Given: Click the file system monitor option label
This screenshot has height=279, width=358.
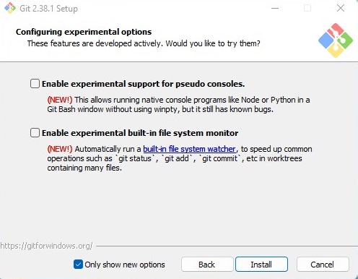Looking at the screenshot, I should pos(140,133).
